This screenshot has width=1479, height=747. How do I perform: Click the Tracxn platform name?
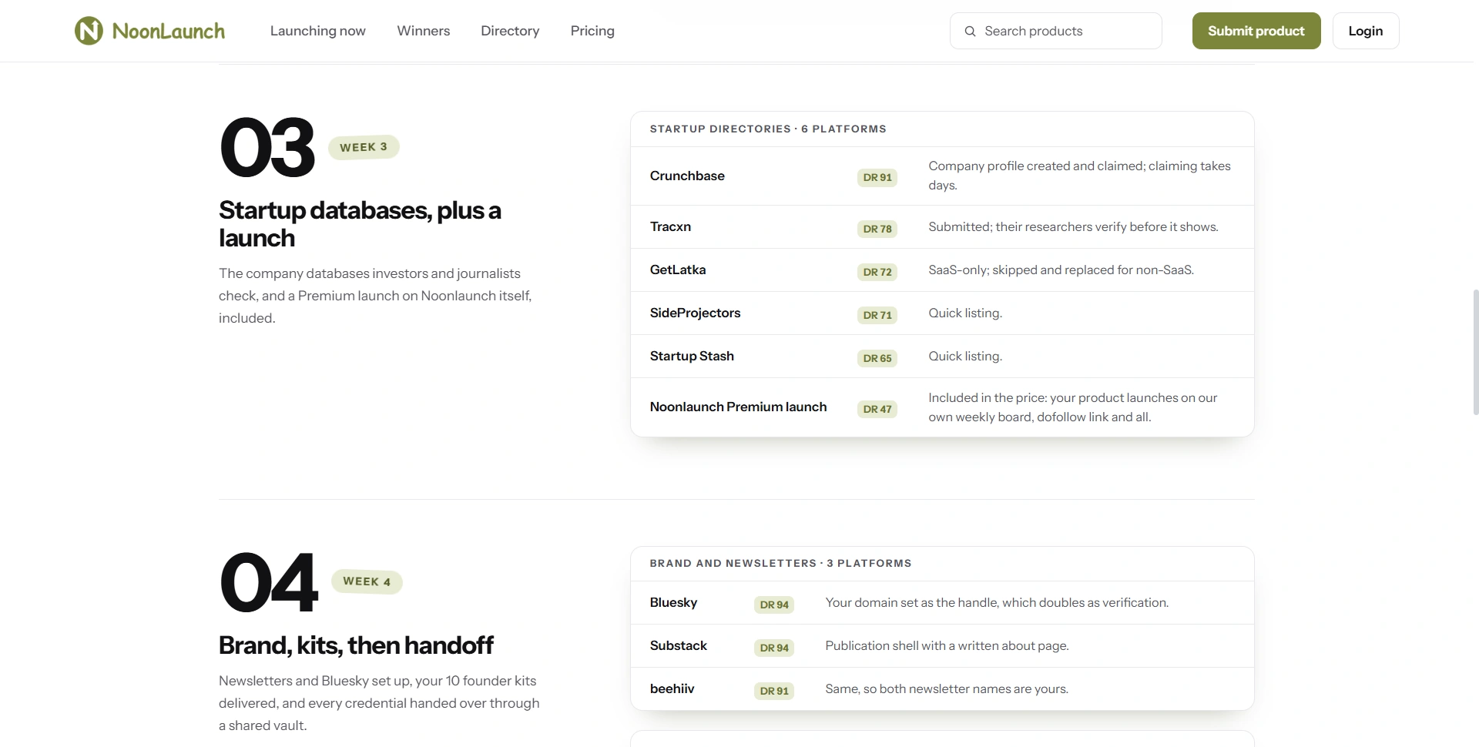pyautogui.click(x=670, y=226)
